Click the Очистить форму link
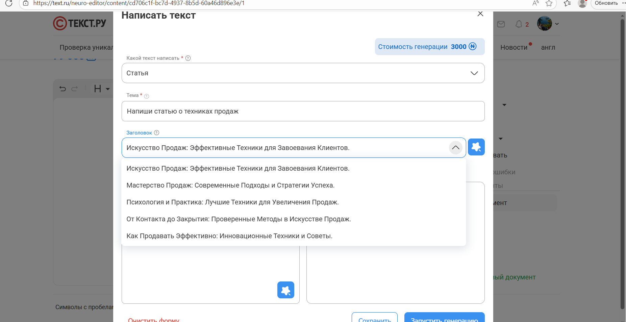The height and width of the screenshot is (322, 626). coord(154,319)
